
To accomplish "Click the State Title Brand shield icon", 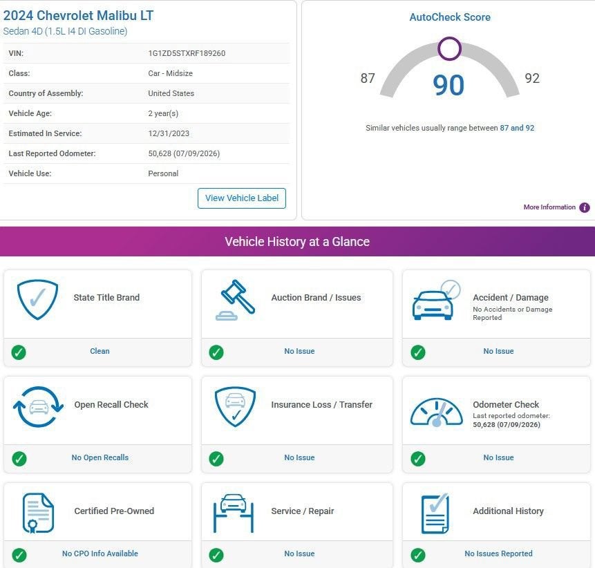I will (37, 299).
